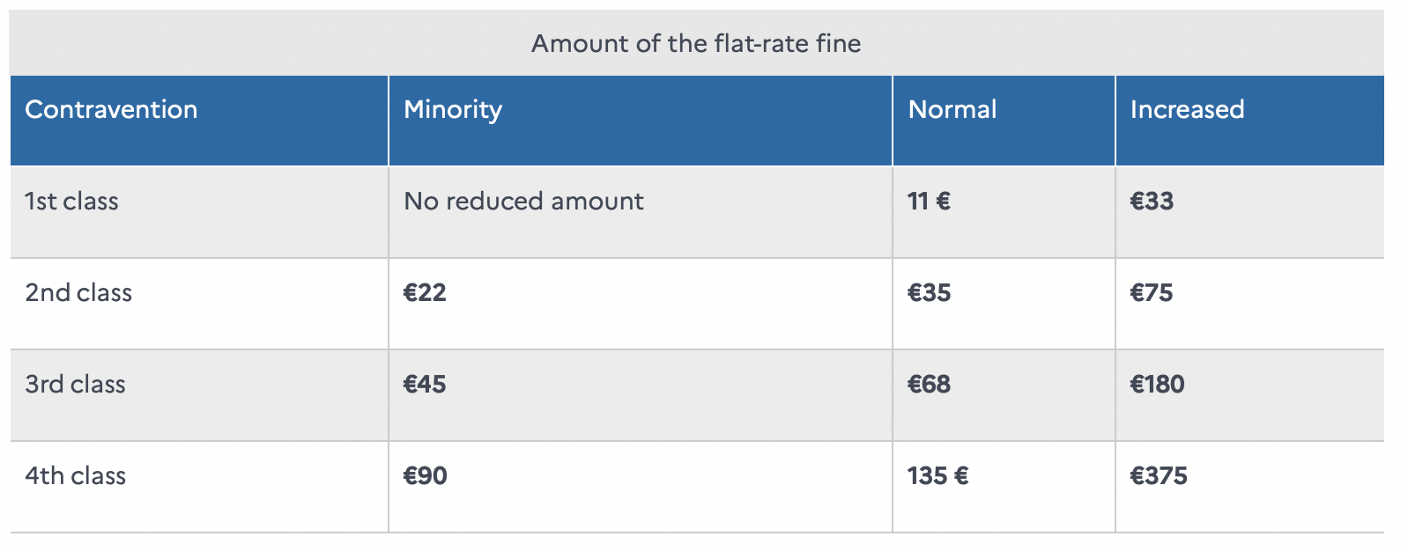The image size is (1408, 551).
Task: Select the €375 increased fine cell
Action: 1159,475
